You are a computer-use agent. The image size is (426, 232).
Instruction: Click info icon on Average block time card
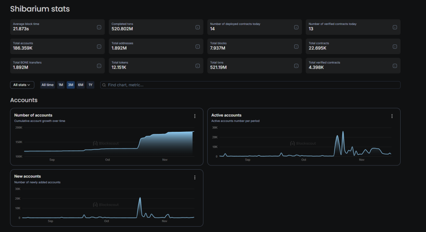pos(99,27)
